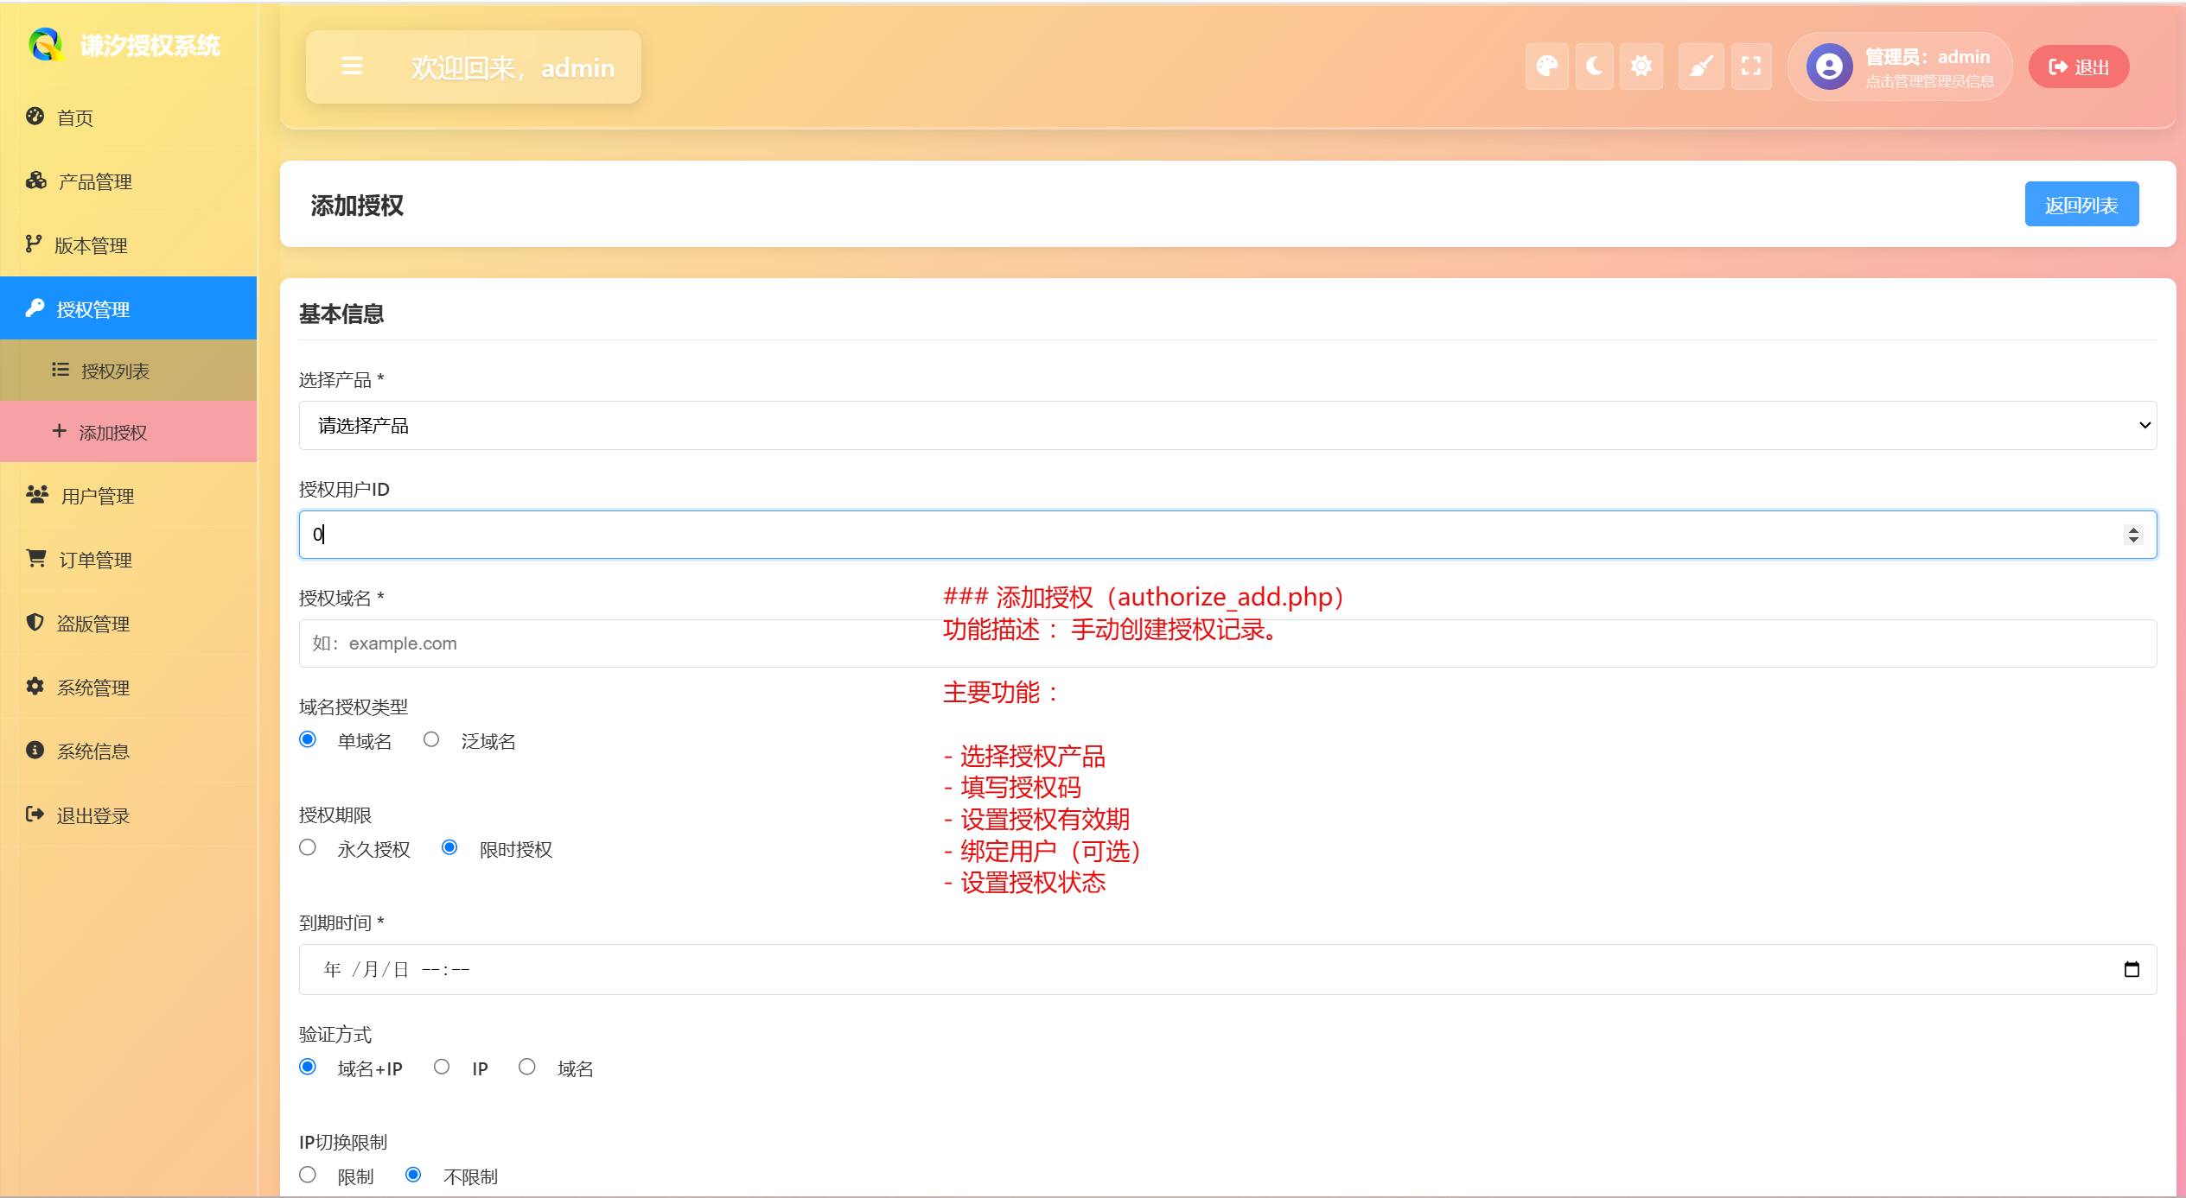The image size is (2186, 1198).
Task: Focus the 授权用户ID input field
Action: pos(1227,535)
